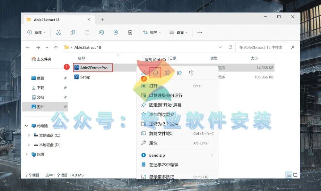Click the Delete trash icon in the toolbar

pos(130,32)
